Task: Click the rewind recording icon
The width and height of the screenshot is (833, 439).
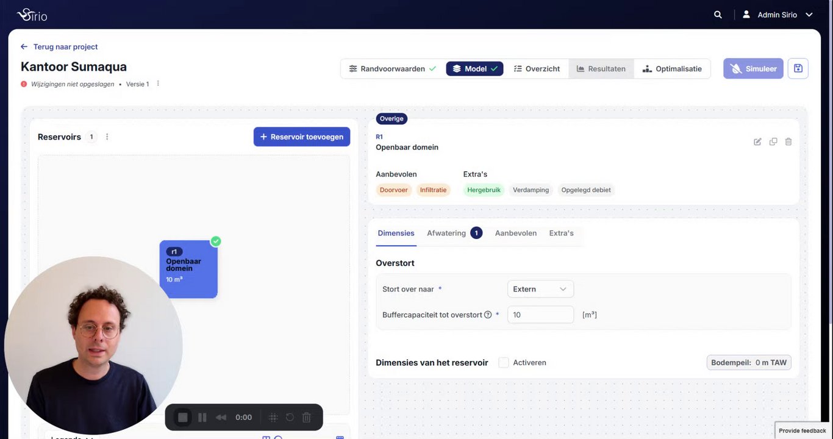Action: [221, 418]
